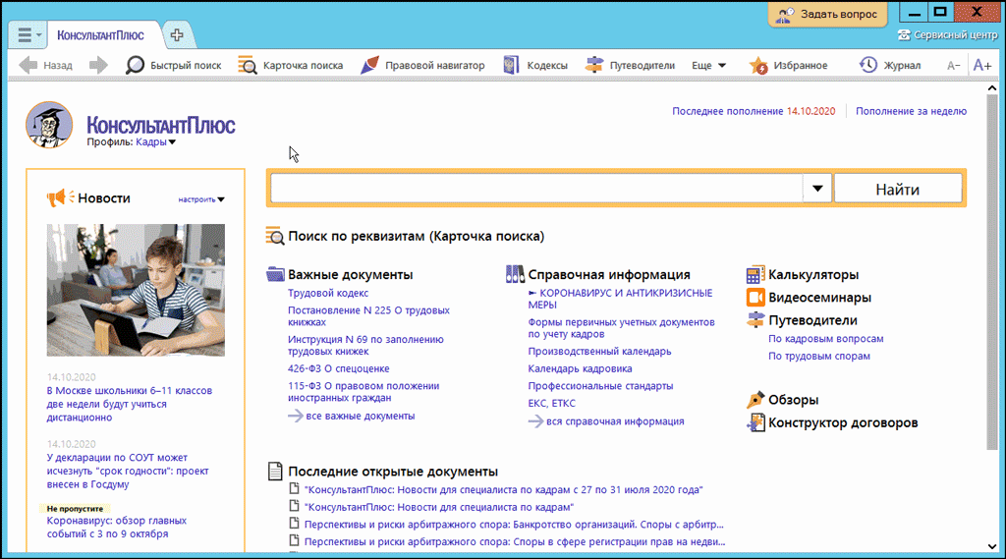Open the Путеводители toolbar signpost icon
This screenshot has width=1006, height=559.
[x=594, y=65]
